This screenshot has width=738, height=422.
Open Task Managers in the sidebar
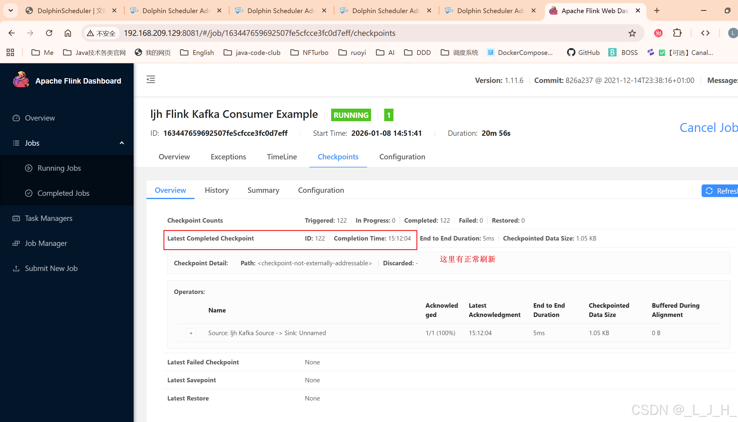point(48,218)
